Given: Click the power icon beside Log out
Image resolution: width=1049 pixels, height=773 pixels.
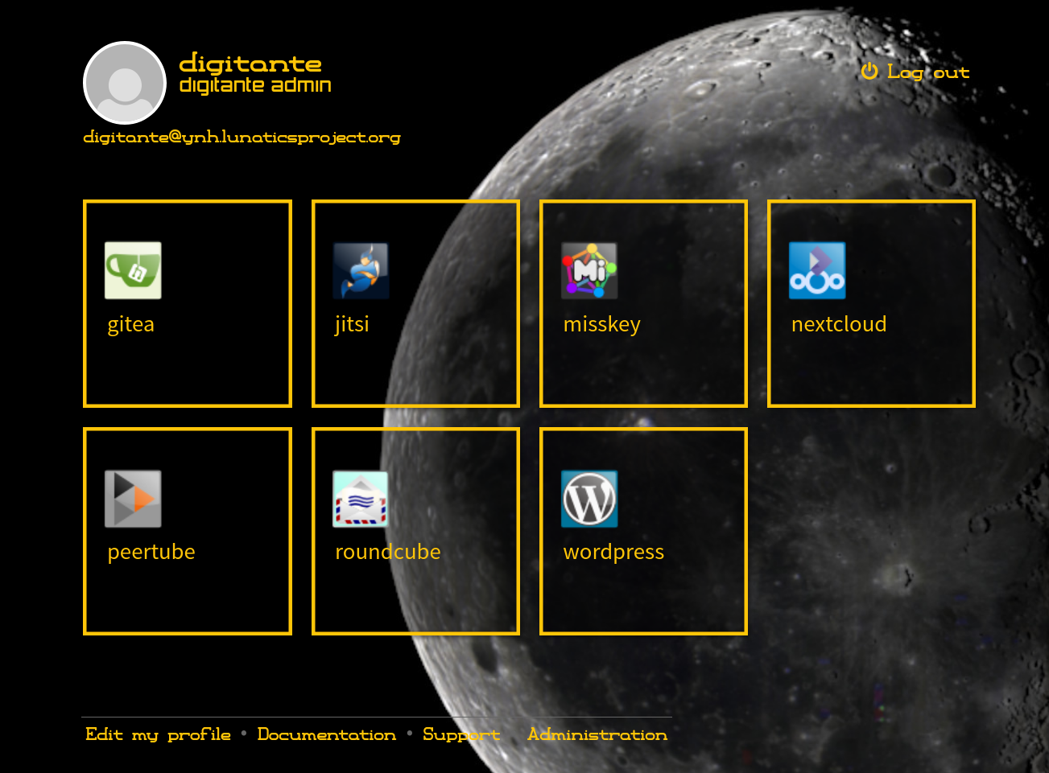Looking at the screenshot, I should (x=869, y=72).
